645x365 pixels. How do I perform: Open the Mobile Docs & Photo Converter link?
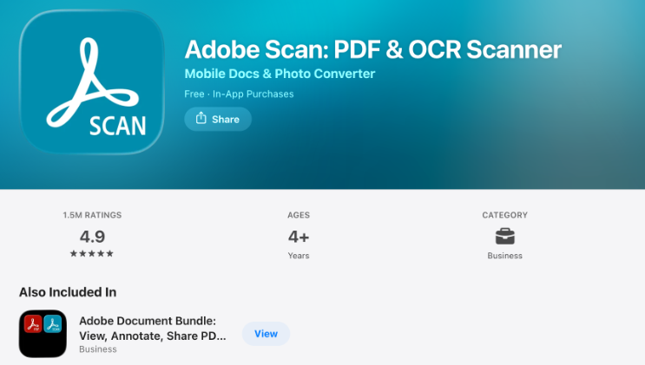280,74
